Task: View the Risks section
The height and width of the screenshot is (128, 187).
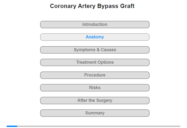Action: pyautogui.click(x=95, y=88)
